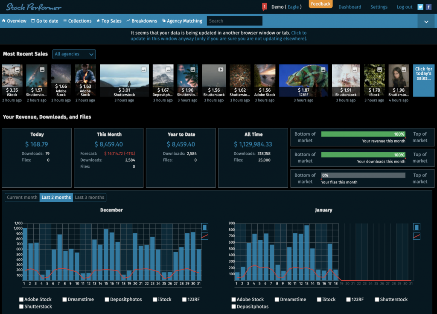The width and height of the screenshot is (437, 314).
Task: Toggle Shutterstock checkbox under January chart
Action: (x=377, y=299)
